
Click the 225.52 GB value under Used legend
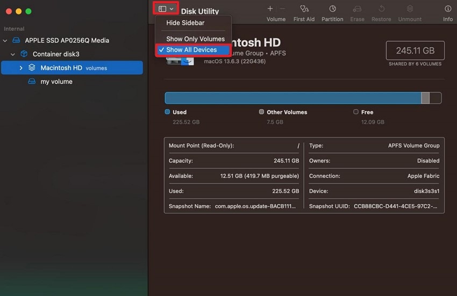click(186, 122)
